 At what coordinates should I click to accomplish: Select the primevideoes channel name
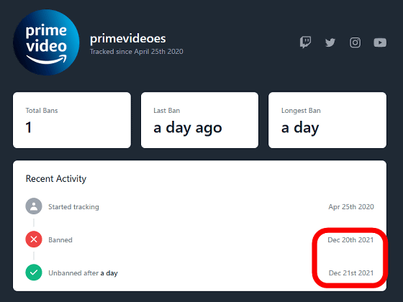click(128, 39)
